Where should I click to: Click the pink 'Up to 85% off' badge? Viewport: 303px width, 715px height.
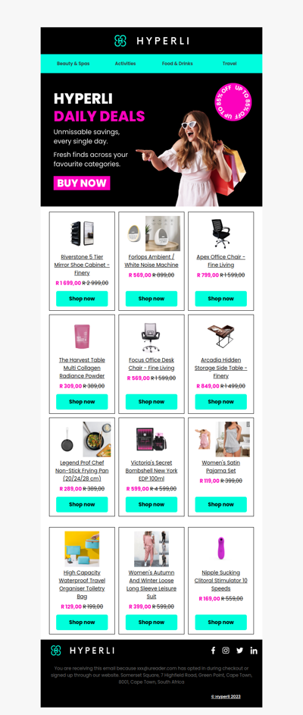point(233,102)
